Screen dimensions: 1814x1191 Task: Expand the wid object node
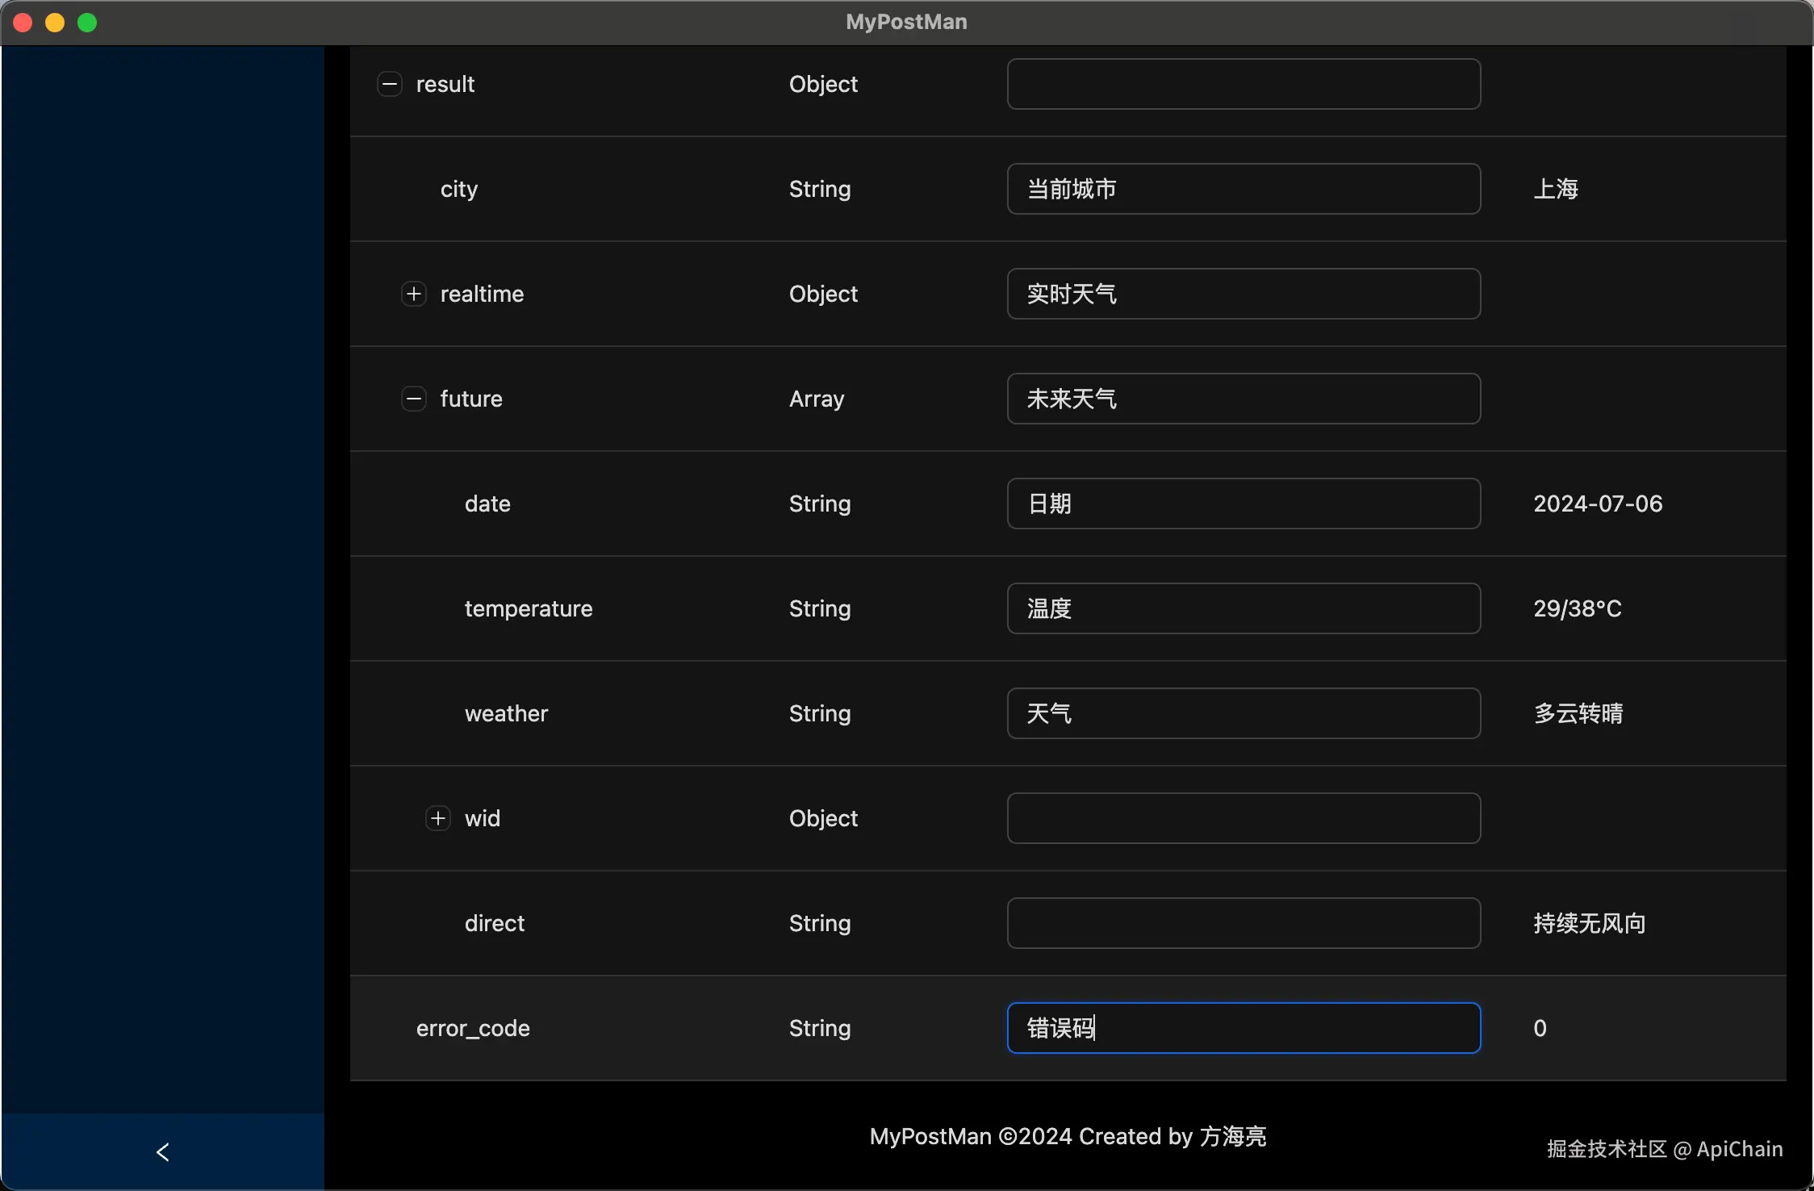point(438,818)
